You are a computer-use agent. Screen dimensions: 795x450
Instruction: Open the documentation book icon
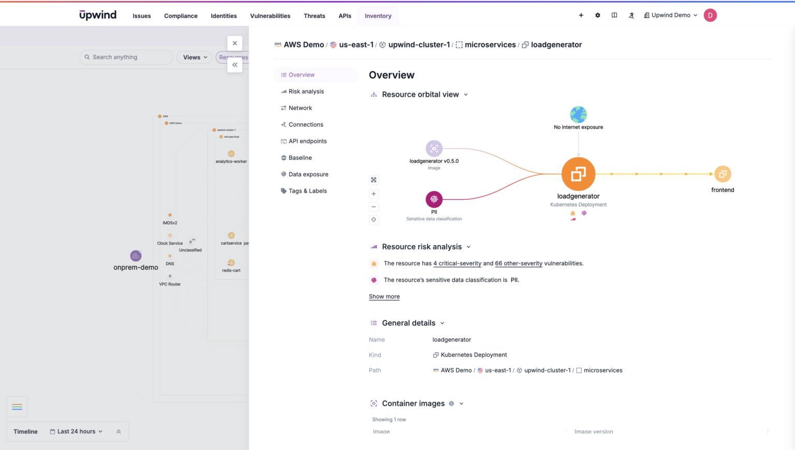pos(614,15)
